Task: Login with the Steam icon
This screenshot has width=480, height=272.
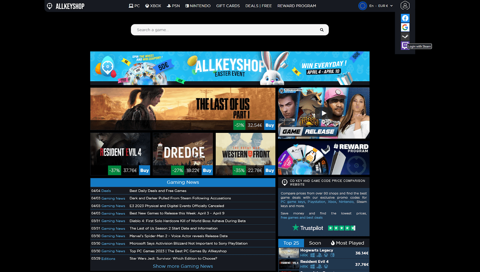Action: click(405, 36)
